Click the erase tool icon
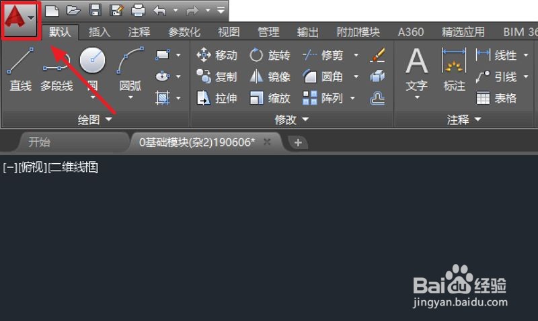Image resolution: width=538 pixels, height=321 pixels. point(377,55)
